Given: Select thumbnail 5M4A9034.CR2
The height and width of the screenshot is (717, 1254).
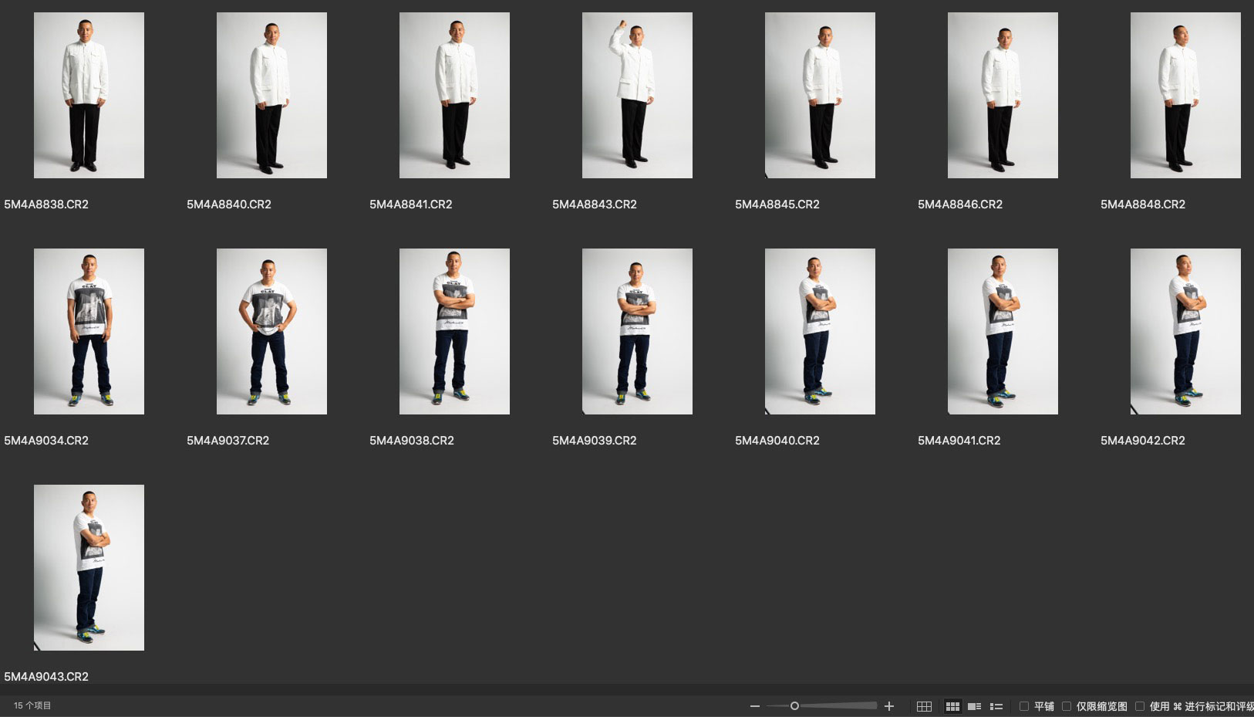Looking at the screenshot, I should 89,331.
